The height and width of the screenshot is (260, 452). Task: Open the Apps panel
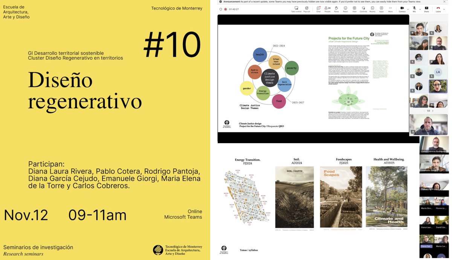coord(381,8)
